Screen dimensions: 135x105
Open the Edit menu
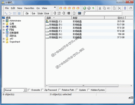coord(13,8)
